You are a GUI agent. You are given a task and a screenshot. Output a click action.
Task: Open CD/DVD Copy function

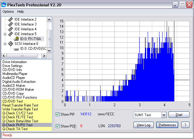13,93
